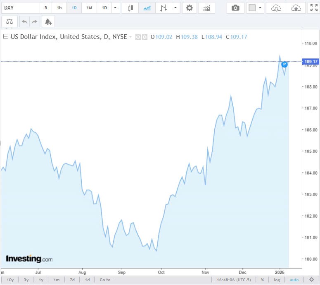Select the 1M interval
The image size is (320, 285).
pos(89,8)
